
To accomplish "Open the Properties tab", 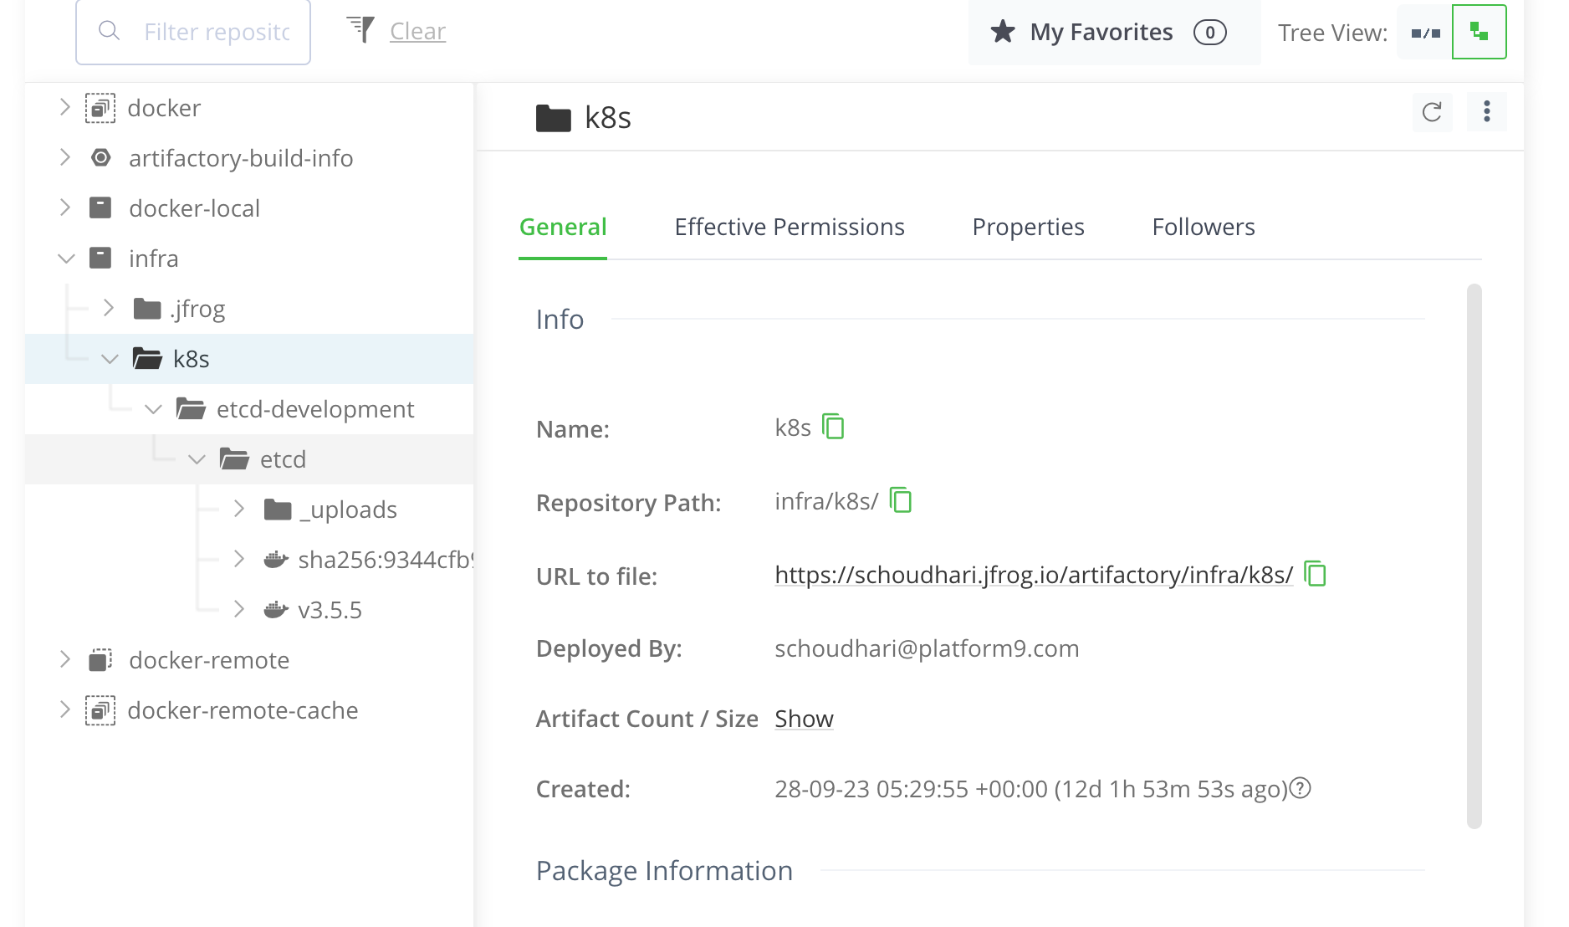I will pyautogui.click(x=1028, y=227).
